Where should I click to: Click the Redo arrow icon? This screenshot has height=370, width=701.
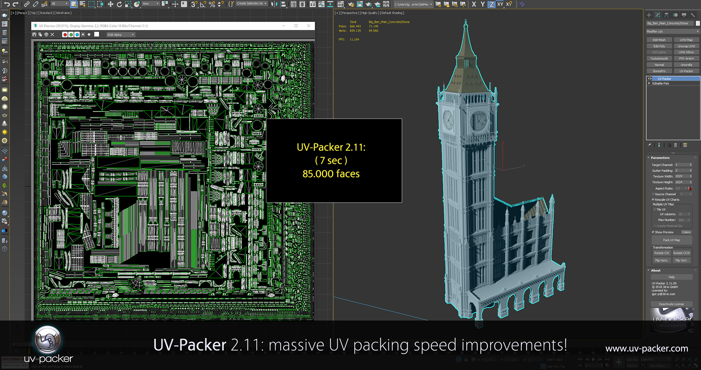tap(15, 4)
